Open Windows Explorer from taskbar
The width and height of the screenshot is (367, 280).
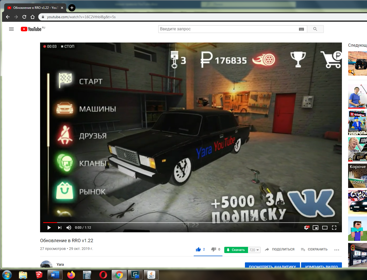coord(23,275)
